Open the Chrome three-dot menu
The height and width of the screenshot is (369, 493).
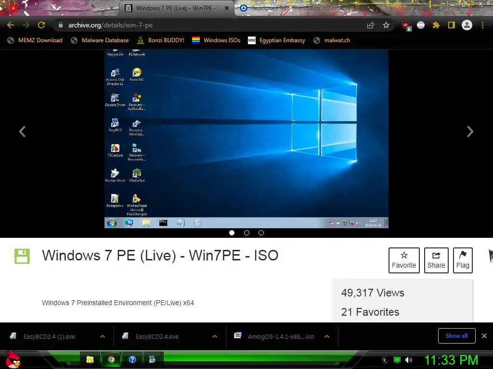coord(482,25)
